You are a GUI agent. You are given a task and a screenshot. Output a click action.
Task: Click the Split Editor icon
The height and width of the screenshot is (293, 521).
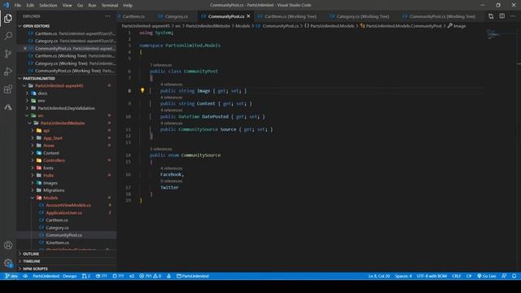(501, 16)
